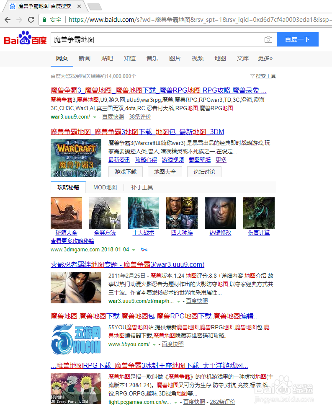Click the green secure padlock icon

(44, 20)
